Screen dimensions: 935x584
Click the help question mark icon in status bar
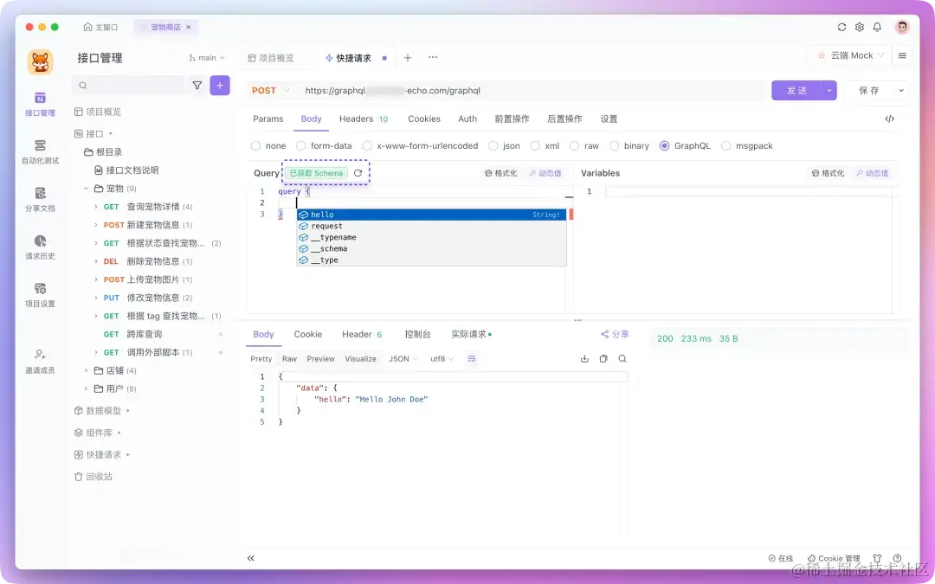click(x=897, y=558)
